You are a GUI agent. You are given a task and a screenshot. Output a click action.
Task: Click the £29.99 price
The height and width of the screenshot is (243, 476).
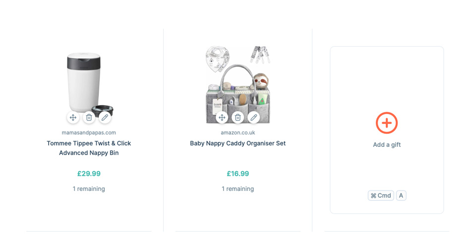point(89,174)
